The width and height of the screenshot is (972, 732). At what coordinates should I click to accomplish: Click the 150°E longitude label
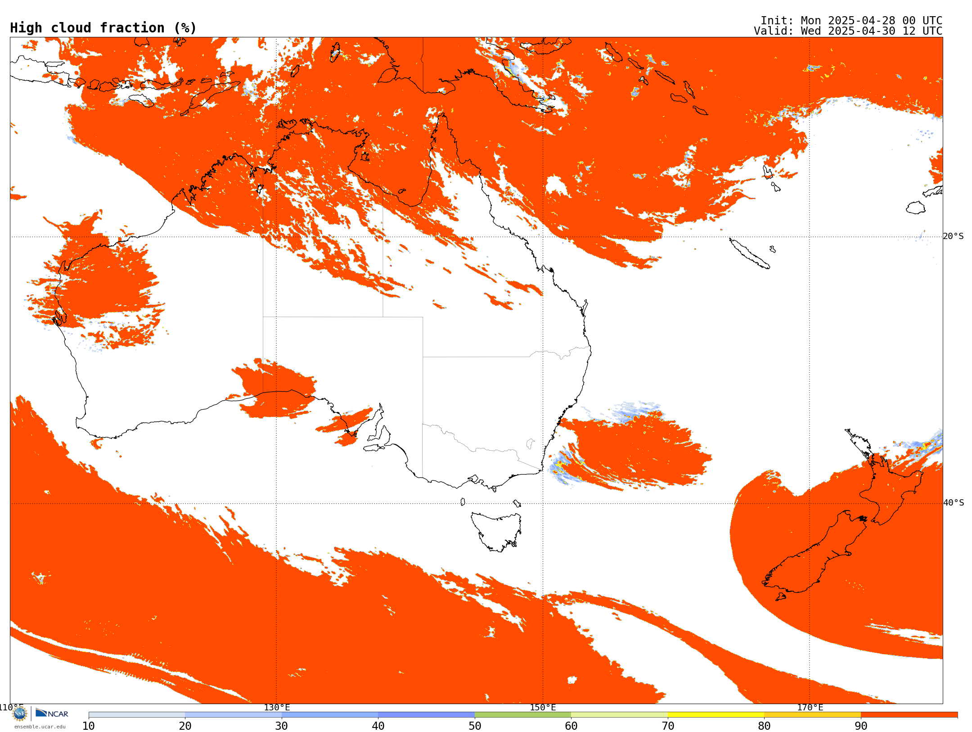(x=543, y=707)
